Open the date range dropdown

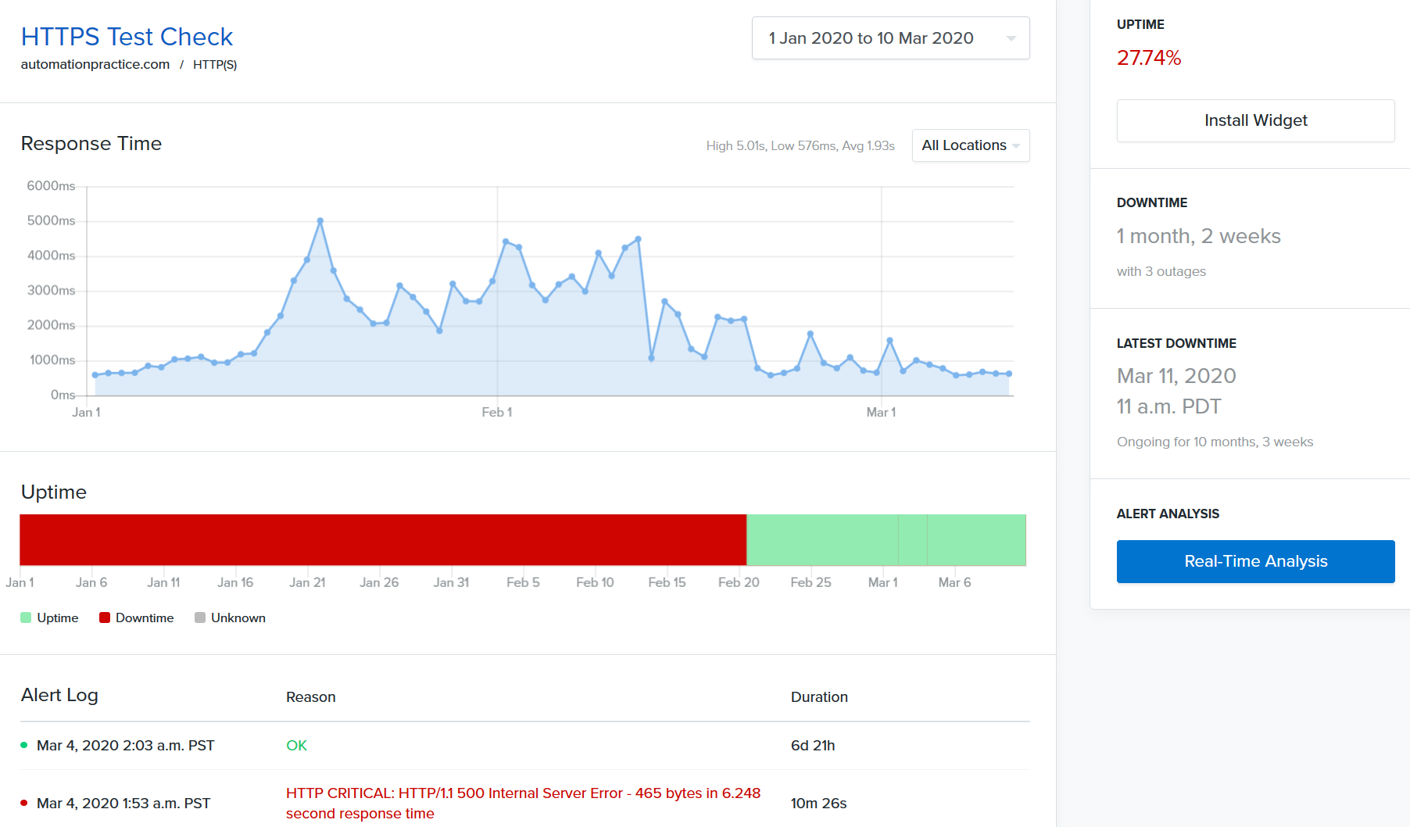click(890, 38)
